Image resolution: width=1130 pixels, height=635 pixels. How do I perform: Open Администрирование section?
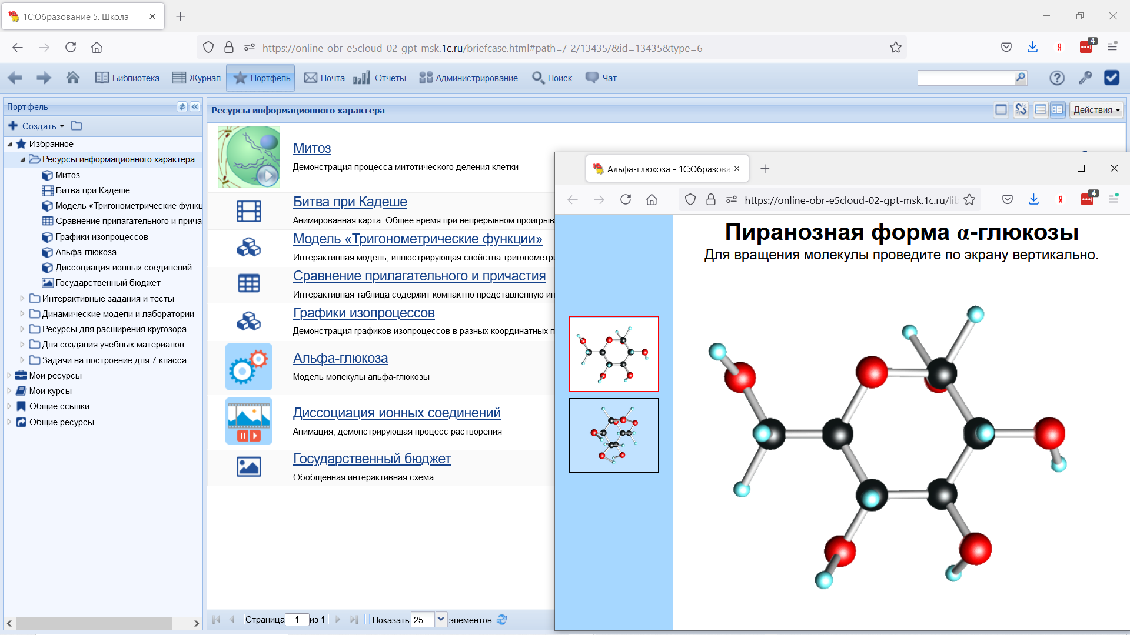pos(468,78)
